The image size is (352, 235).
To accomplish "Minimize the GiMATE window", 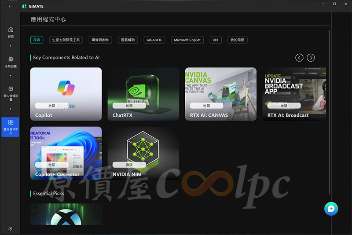I will click(x=323, y=4).
